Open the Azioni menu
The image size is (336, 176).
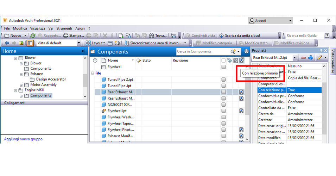[80, 28]
